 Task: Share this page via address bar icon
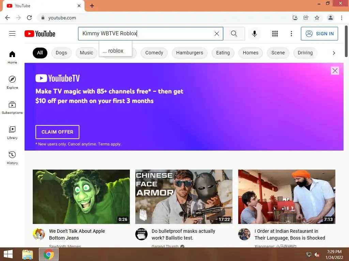[x=306, y=18]
